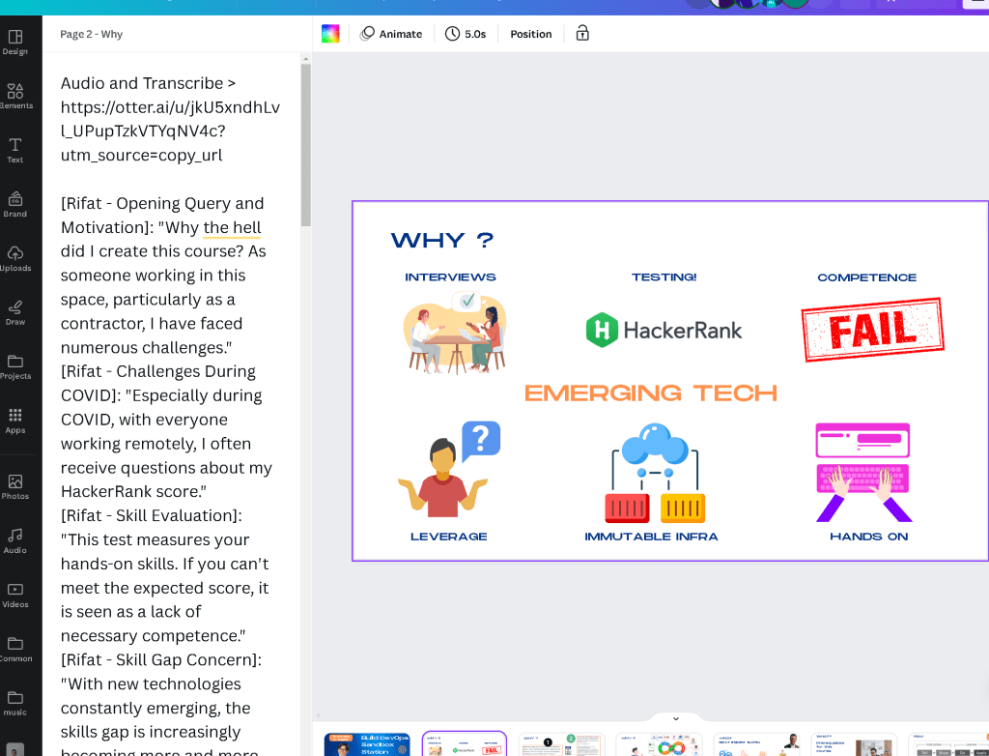Select the 'WHY ?' heading on slide
The width and height of the screenshot is (989, 756).
tap(442, 240)
